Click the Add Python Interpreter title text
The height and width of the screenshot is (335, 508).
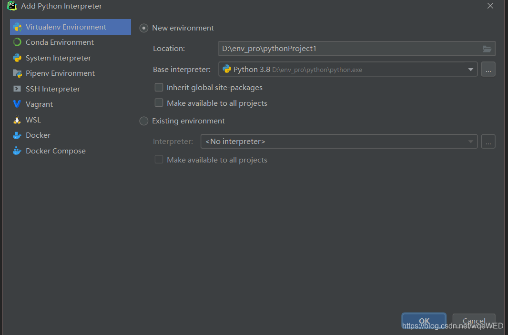pos(61,6)
